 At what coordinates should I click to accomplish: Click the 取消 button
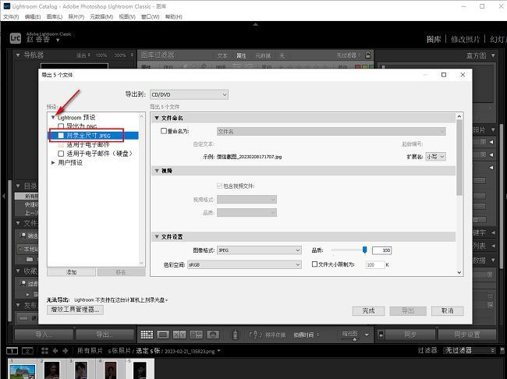tap(446, 310)
